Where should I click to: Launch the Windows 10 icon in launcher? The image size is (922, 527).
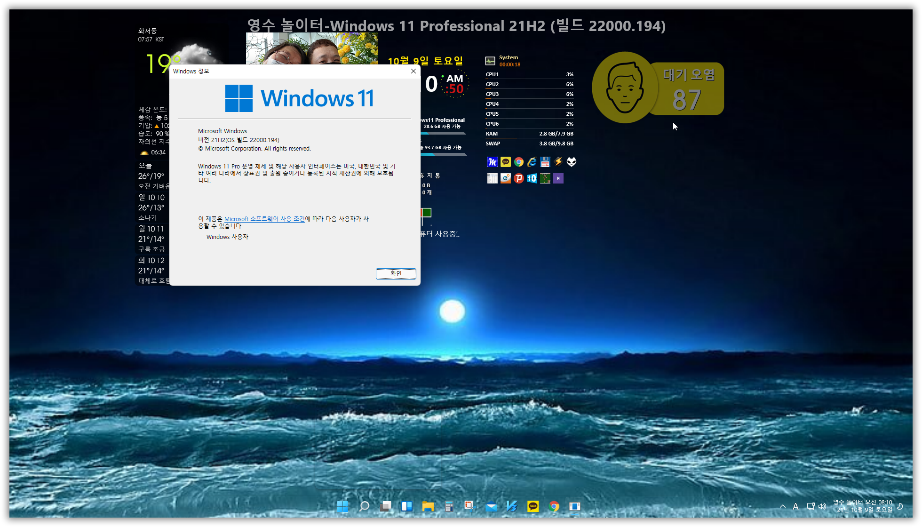click(x=532, y=178)
